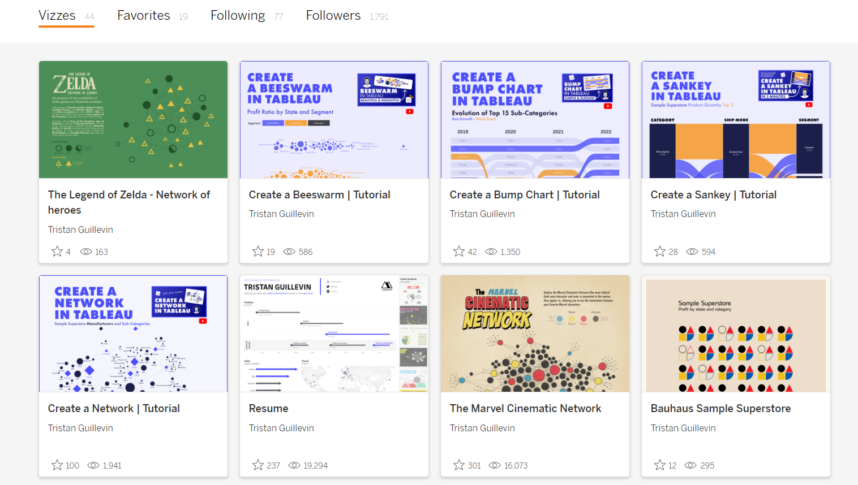Star the Create a Bump Chart tutorial
Screen dimensions: 858x485
[459, 252]
